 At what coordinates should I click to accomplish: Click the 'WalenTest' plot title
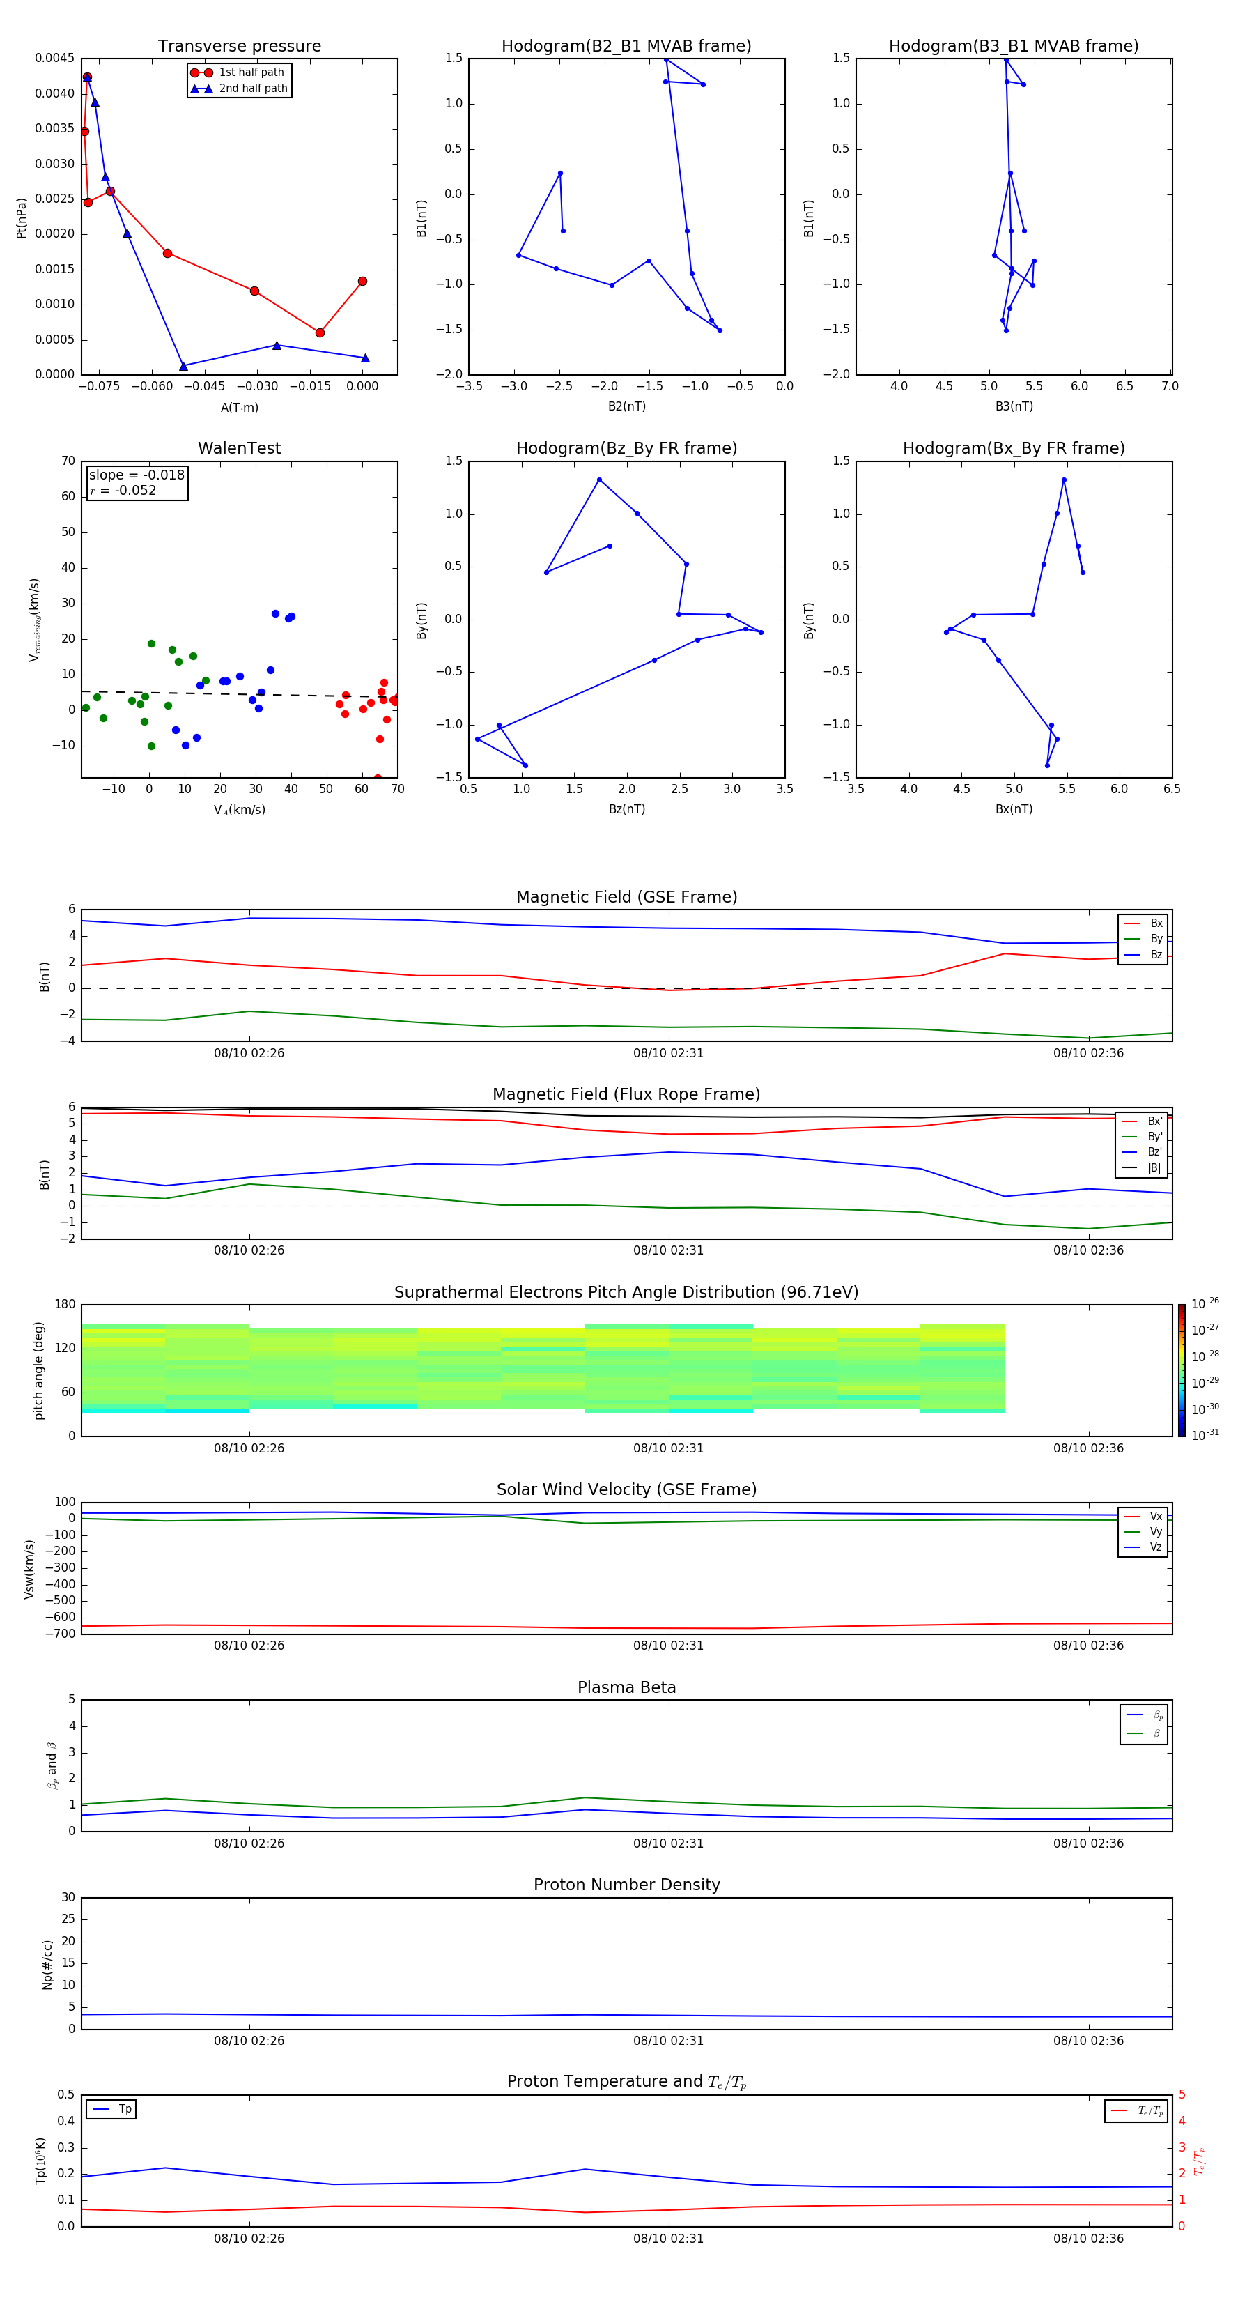point(239,448)
